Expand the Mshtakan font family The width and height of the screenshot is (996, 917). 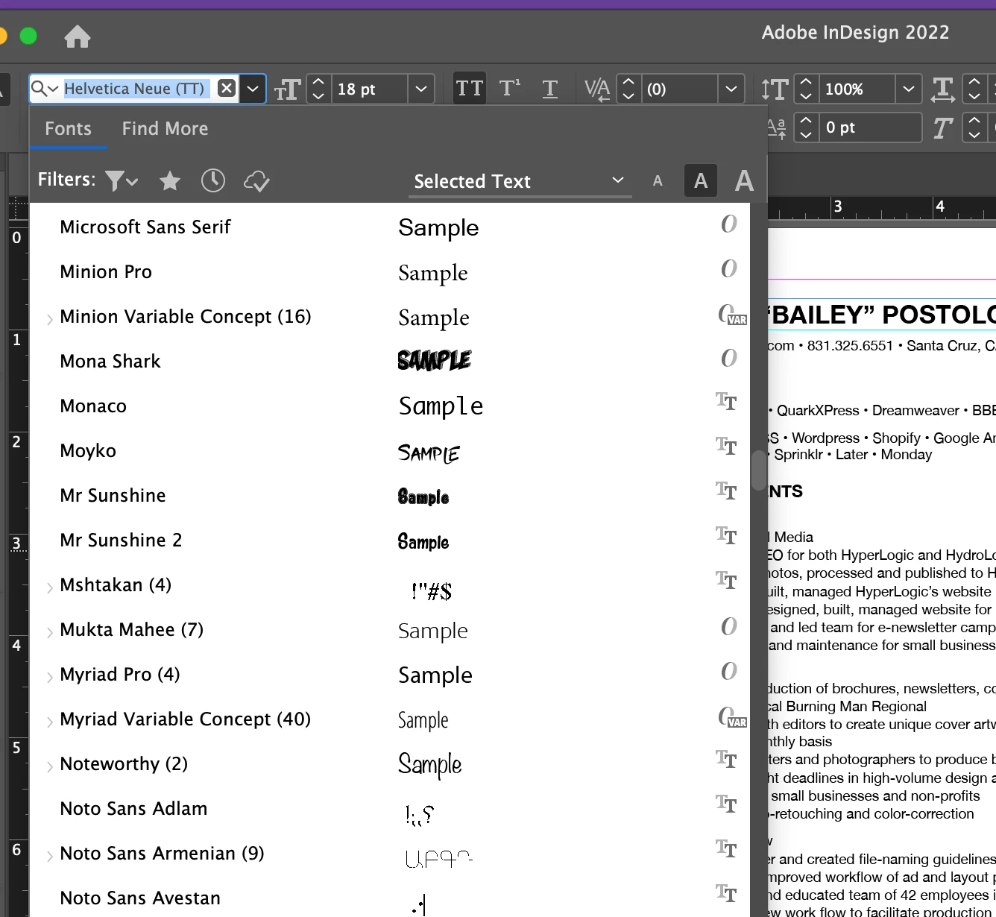pos(49,587)
